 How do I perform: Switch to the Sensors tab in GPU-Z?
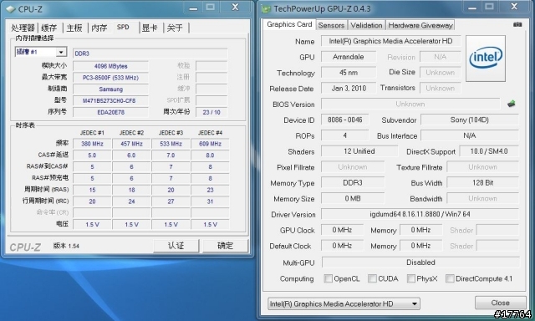331,25
